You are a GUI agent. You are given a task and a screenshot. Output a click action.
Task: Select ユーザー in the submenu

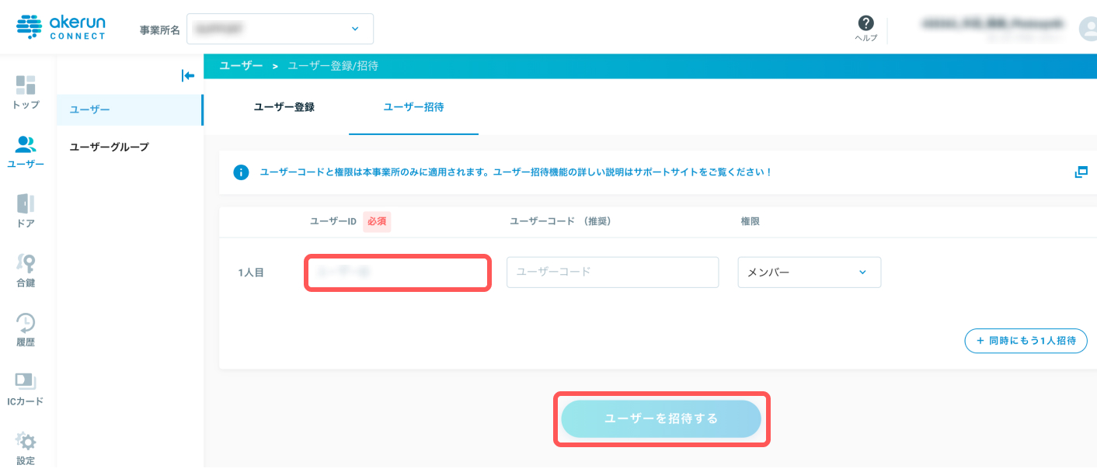[x=130, y=109]
